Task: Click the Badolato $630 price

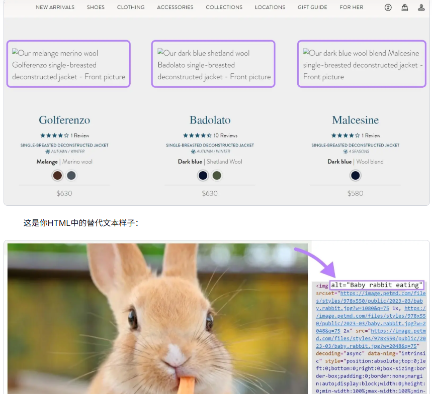Action: pyautogui.click(x=210, y=193)
